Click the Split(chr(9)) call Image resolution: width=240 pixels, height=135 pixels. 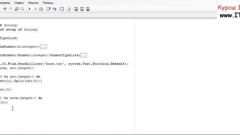click(27, 81)
